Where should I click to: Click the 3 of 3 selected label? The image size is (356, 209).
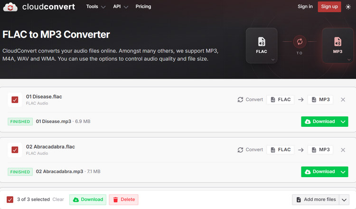[33, 199]
